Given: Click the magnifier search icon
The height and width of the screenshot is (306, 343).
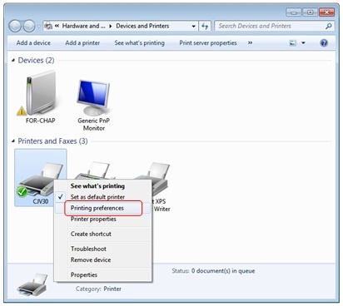Looking at the screenshot, I should [328, 26].
